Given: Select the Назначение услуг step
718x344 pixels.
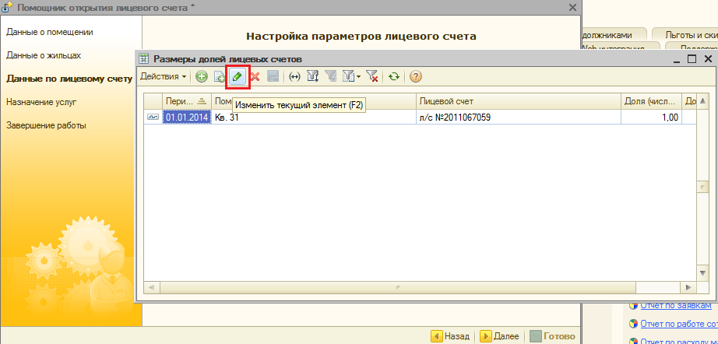Looking at the screenshot, I should 41,102.
